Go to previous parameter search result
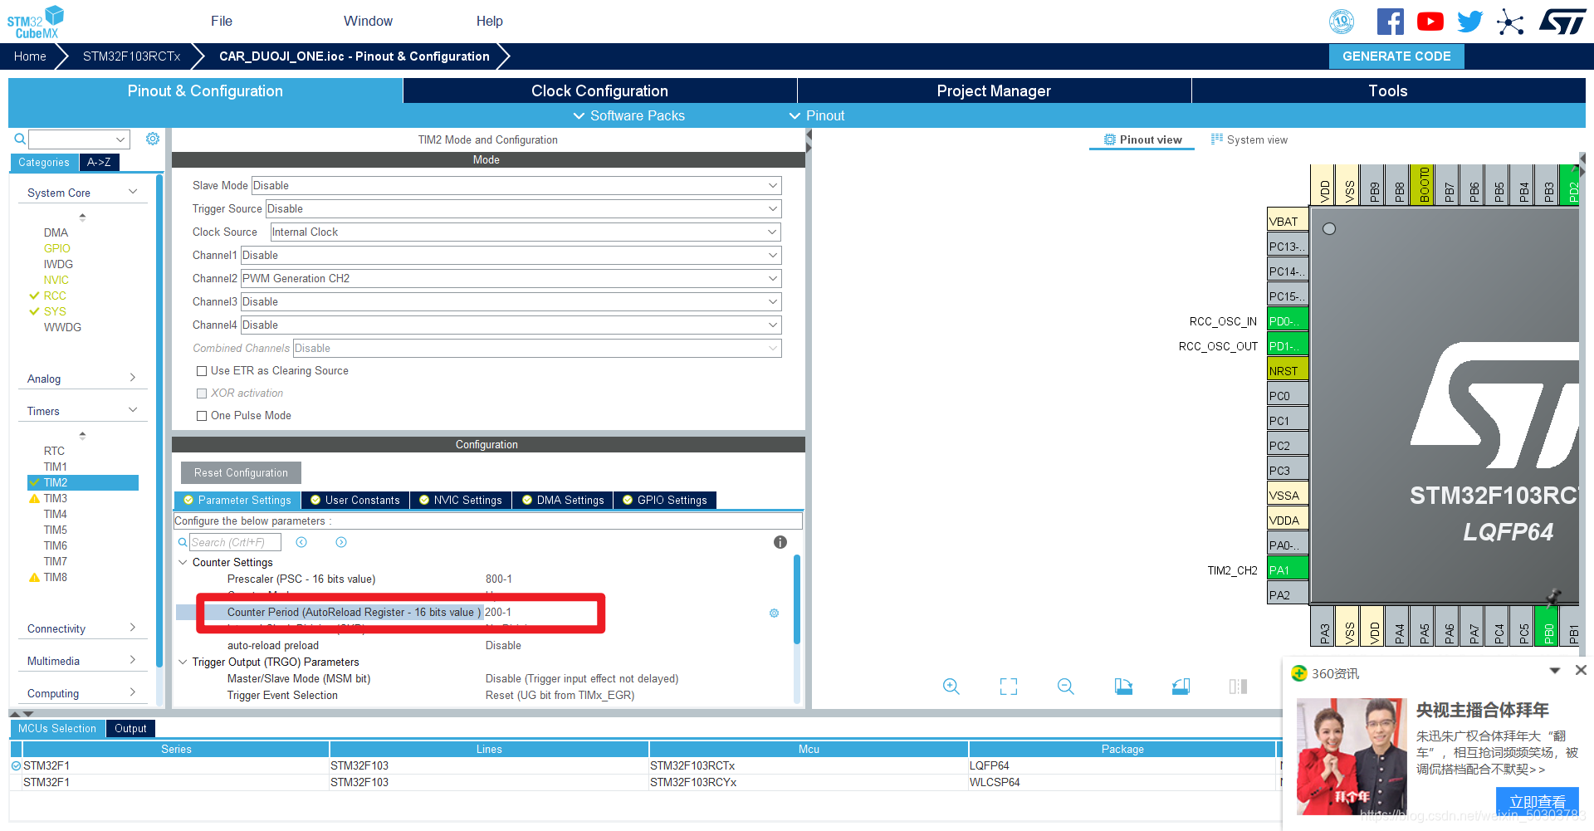Screen dimensions: 1594x831 coord(301,542)
